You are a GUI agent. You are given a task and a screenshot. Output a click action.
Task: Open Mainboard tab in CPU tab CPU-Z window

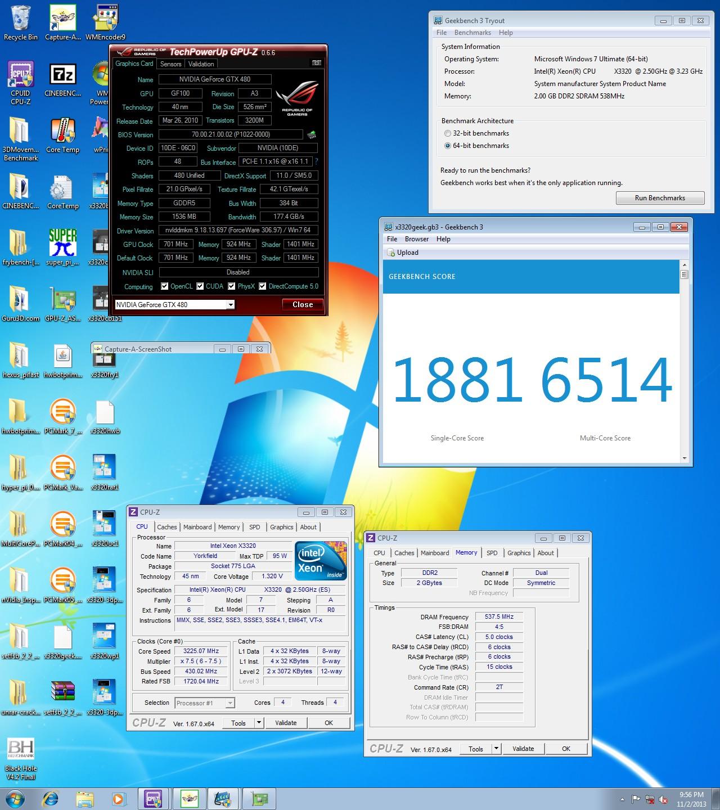197,527
